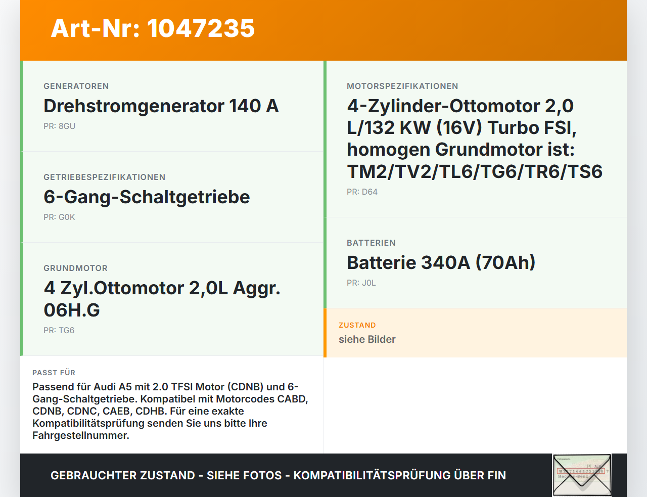
Task: Click the envelope VIN icon in footer
Action: [x=582, y=475]
